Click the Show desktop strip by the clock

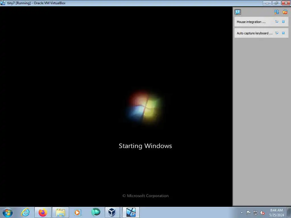pos(289,212)
